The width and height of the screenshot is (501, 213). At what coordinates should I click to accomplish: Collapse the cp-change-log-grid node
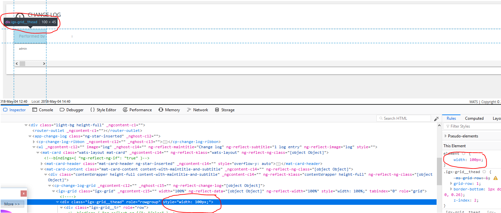50,186
